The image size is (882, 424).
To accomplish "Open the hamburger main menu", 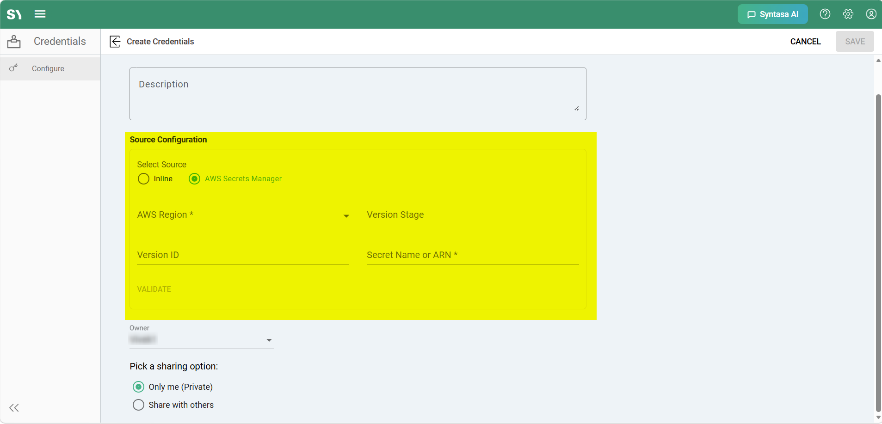I will click(x=40, y=14).
